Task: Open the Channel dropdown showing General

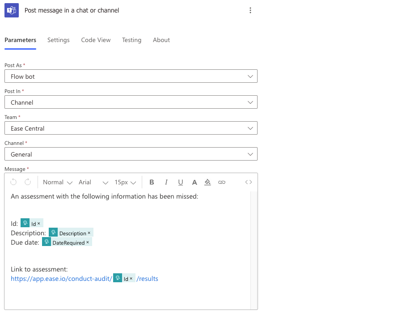Action: pyautogui.click(x=131, y=154)
